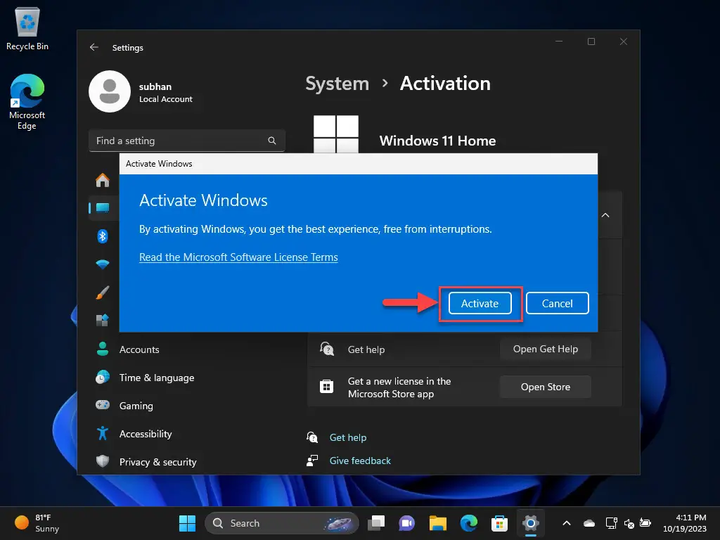Open Accounts settings category
720x540 pixels.
click(x=139, y=349)
